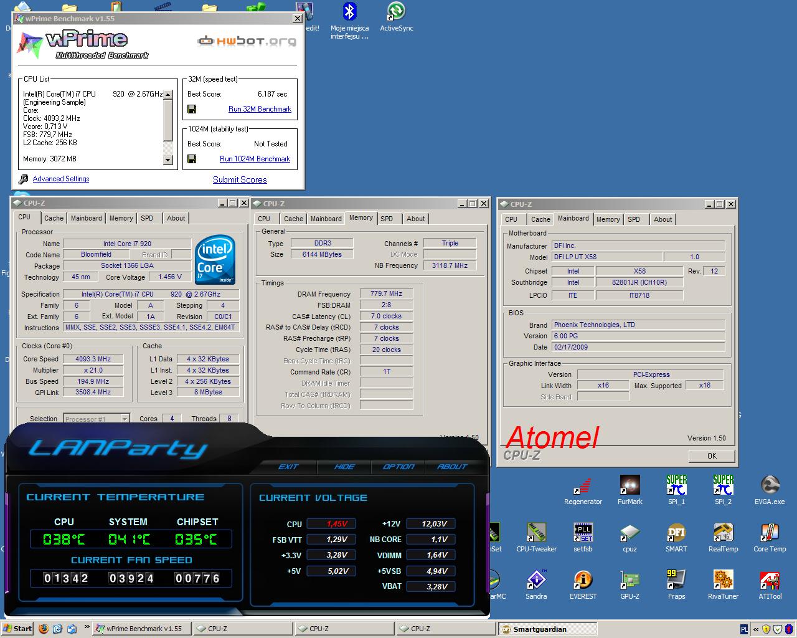
Task: Click OK in the right CPU-Z window
Action: pyautogui.click(x=712, y=456)
